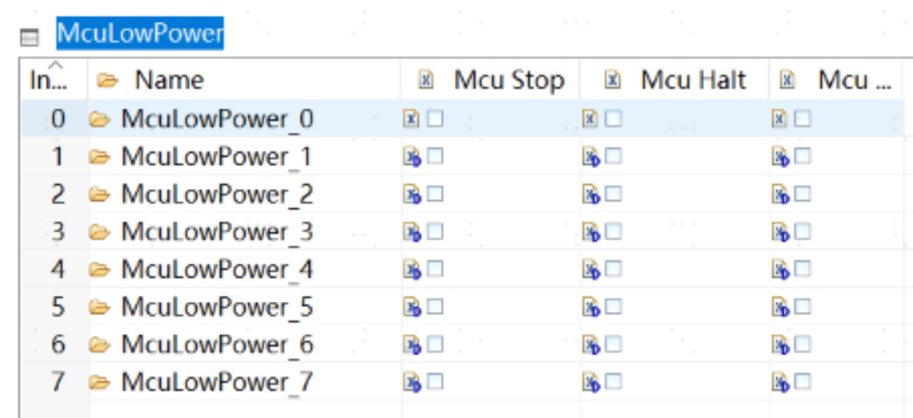Check third Mcu column box for McuLowPower_5
The image size is (913, 418).
click(803, 306)
